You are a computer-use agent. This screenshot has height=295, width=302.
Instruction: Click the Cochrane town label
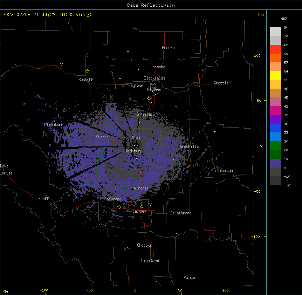[113, 199]
